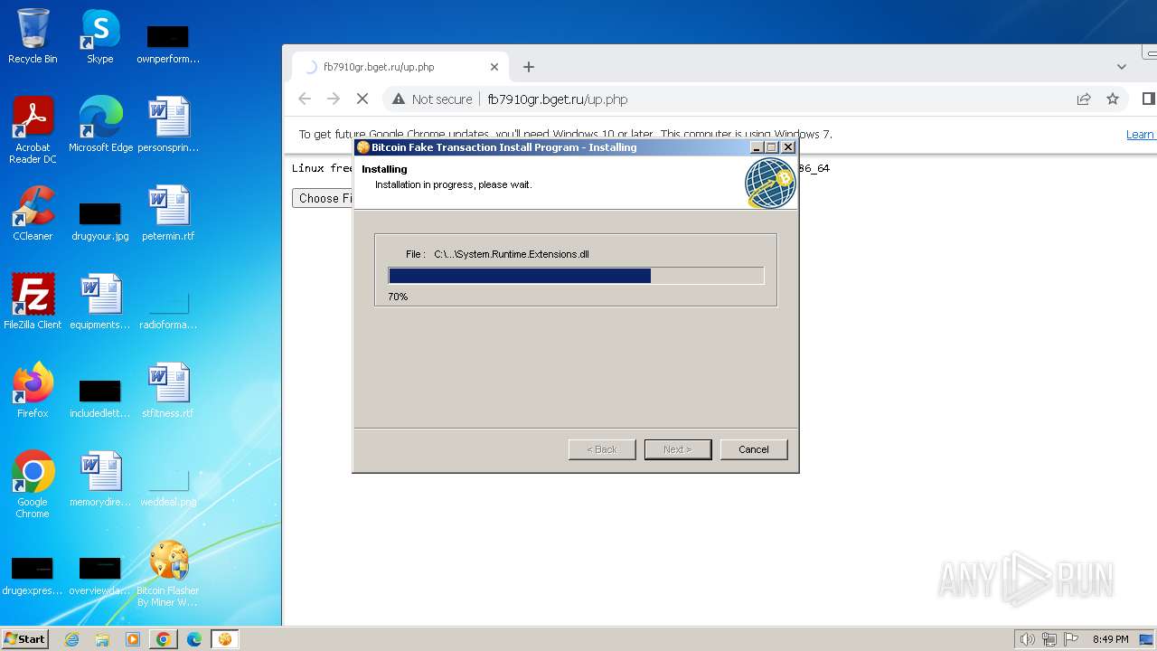The image size is (1157, 651).
Task: Click the taskbar clock showing 8:49 PM
Action: pyautogui.click(x=1110, y=639)
